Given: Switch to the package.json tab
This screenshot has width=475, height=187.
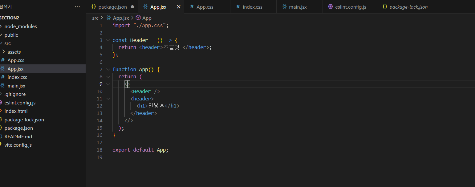Looking at the screenshot, I should click(x=112, y=7).
